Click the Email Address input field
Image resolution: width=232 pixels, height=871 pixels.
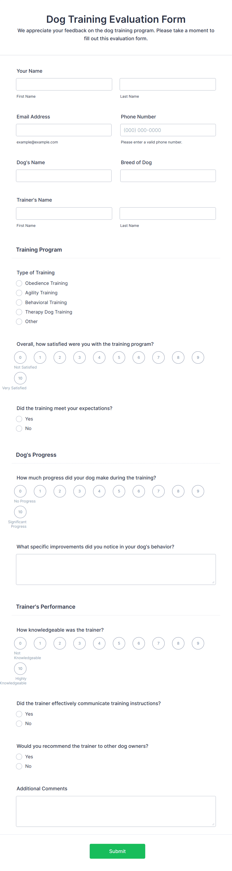[64, 130]
